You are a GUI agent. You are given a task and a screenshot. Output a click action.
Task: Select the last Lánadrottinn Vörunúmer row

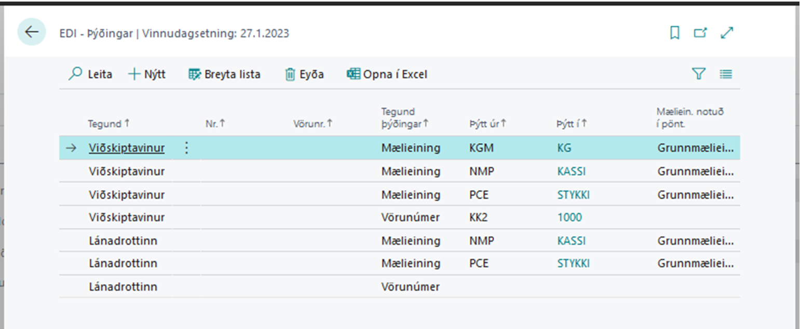pyautogui.click(x=122, y=286)
